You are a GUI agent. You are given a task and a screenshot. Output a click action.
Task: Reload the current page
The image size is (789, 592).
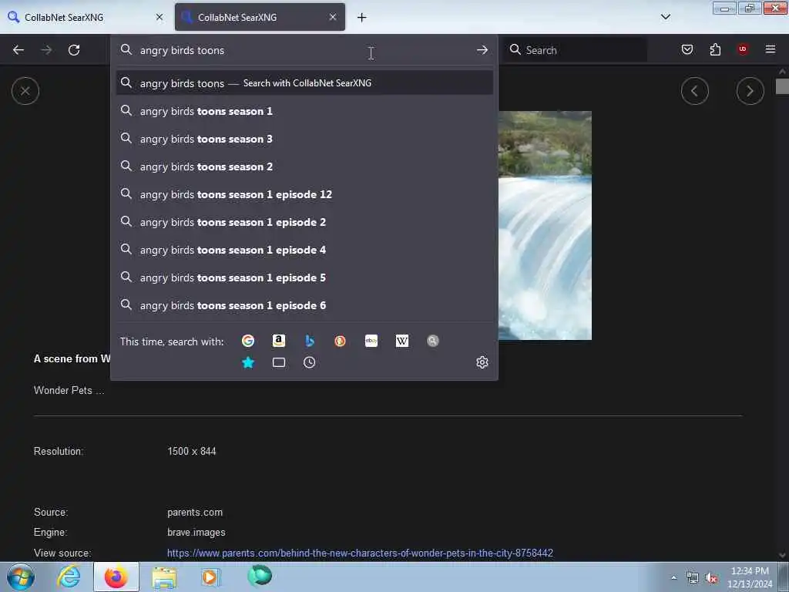(74, 50)
